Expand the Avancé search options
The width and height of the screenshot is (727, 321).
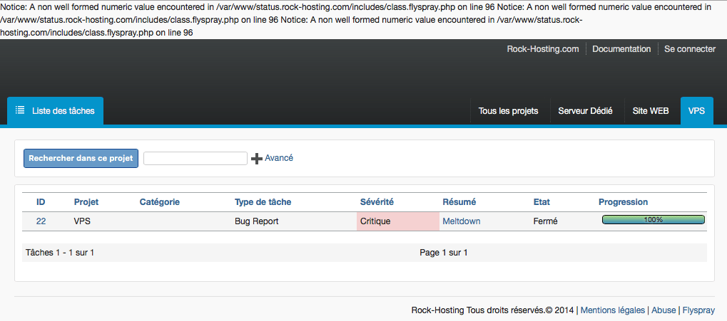[278, 158]
